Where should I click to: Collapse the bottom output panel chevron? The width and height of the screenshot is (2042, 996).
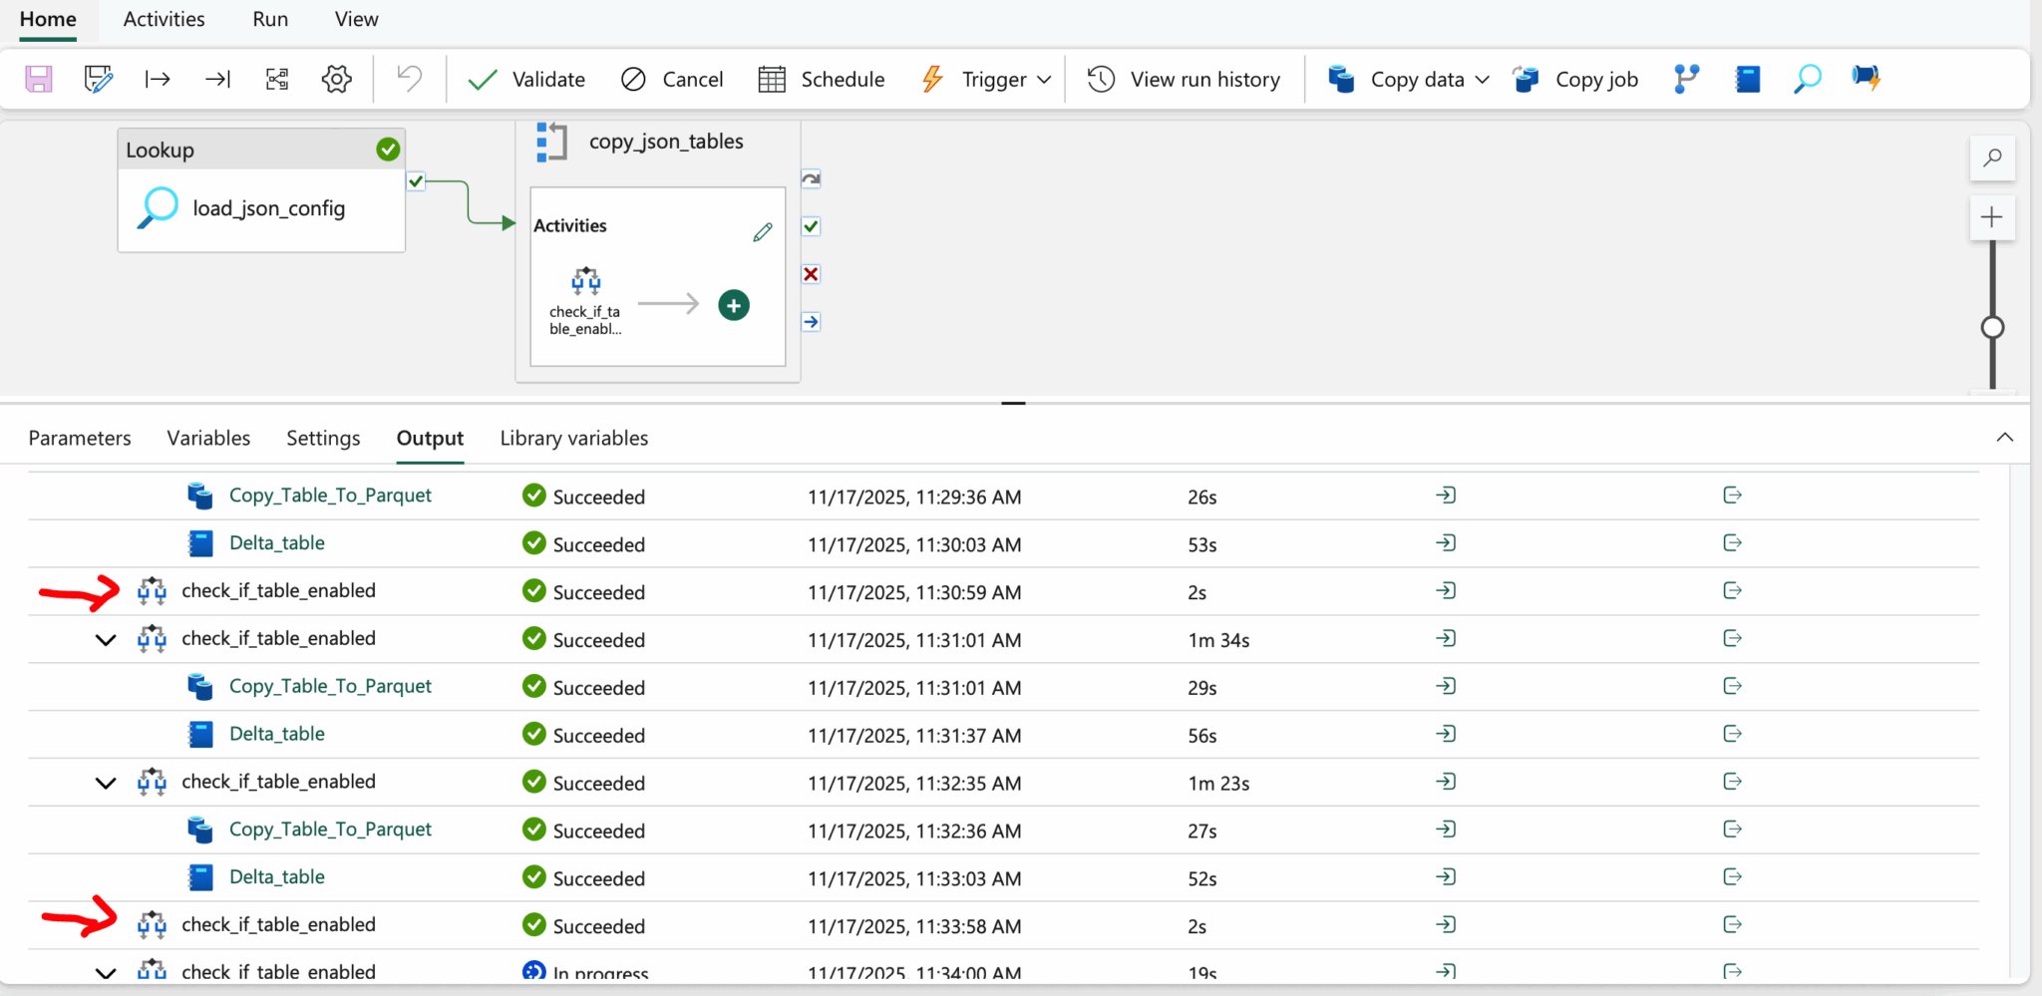click(2005, 438)
